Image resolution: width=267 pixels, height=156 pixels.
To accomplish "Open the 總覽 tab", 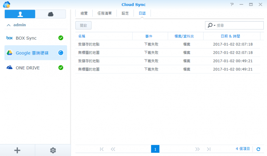I will click(x=84, y=13).
